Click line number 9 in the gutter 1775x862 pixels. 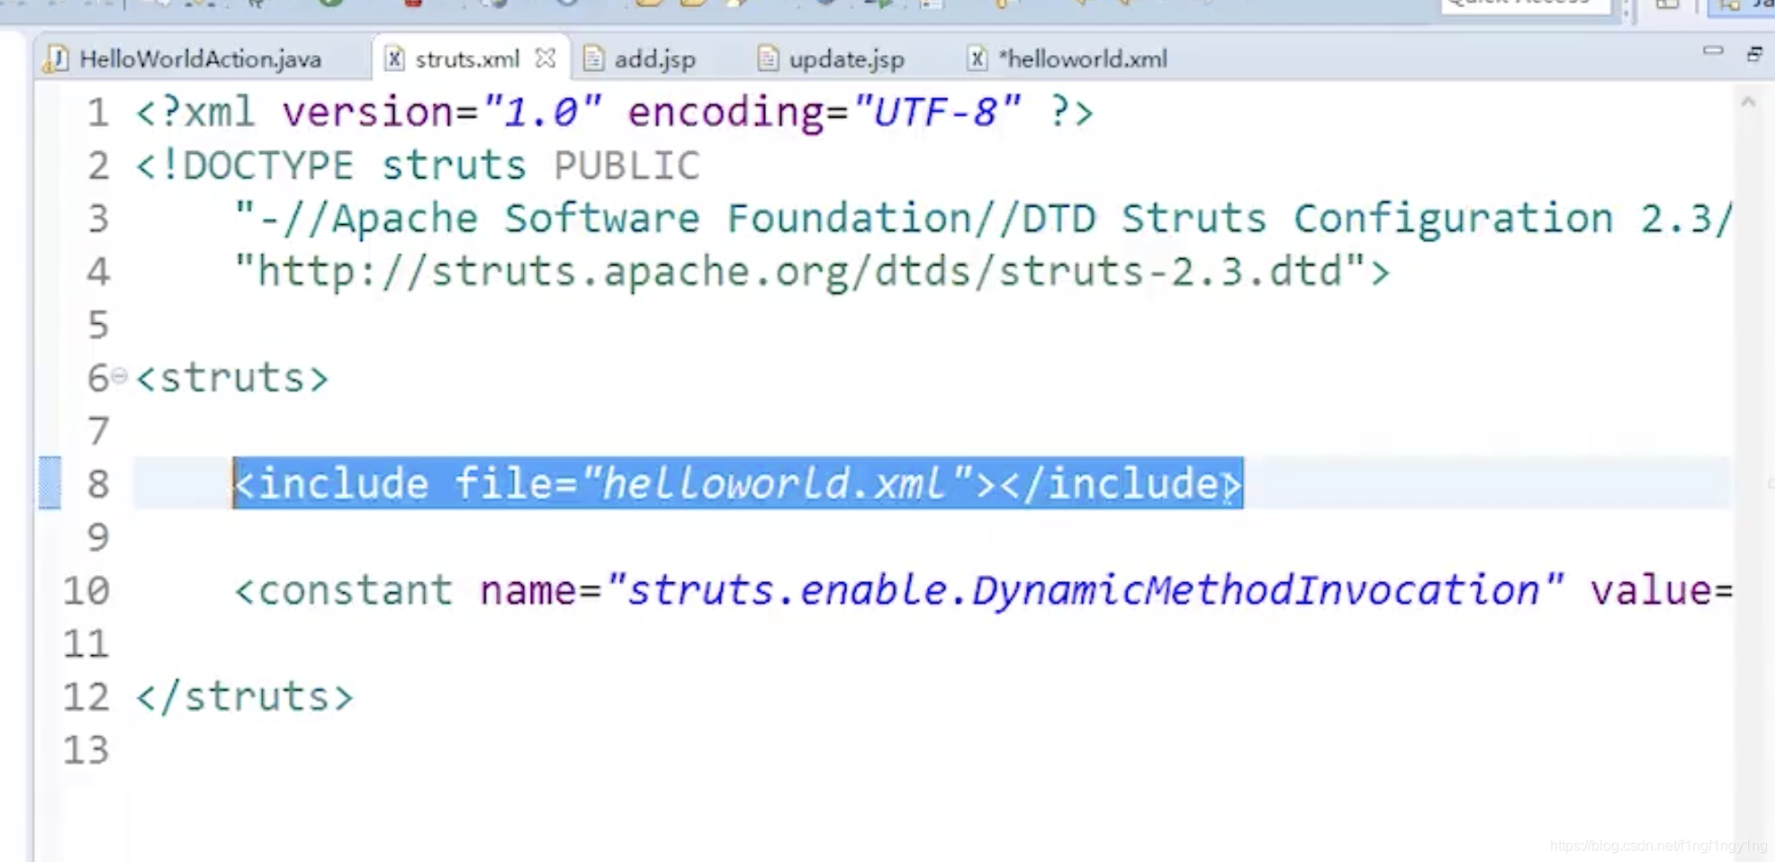98,537
